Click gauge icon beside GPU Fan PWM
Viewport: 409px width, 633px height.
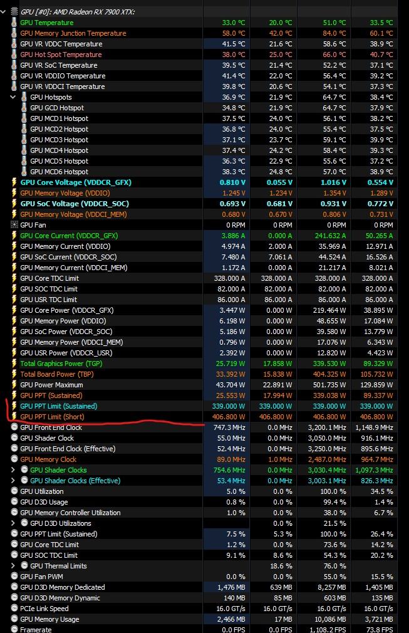tap(14, 577)
